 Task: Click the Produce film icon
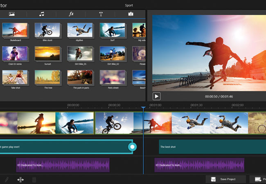[258, 179]
